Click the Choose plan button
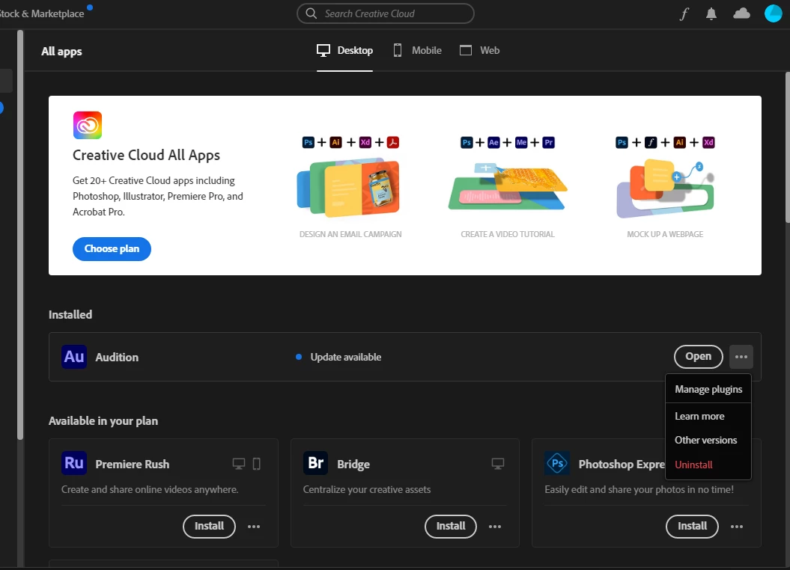 tap(112, 249)
